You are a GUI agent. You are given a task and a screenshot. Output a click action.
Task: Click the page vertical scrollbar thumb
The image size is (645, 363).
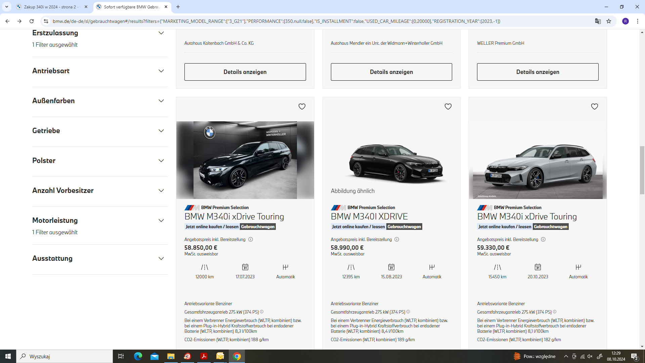pyautogui.click(x=642, y=170)
